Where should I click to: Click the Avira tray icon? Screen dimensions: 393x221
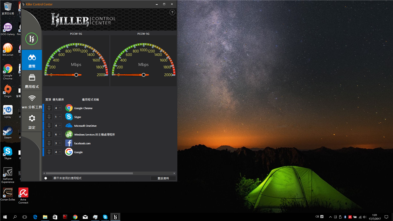click(350, 217)
